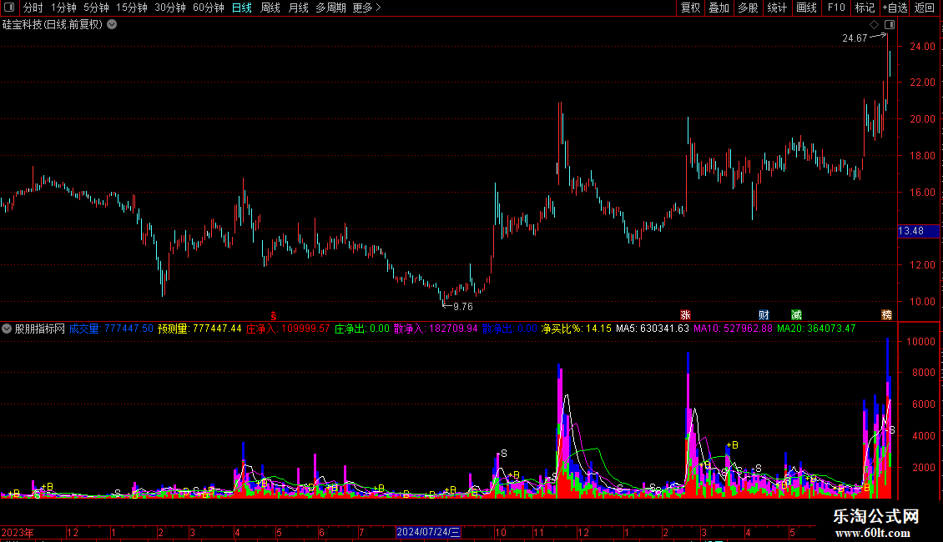Click the S signal above October volume bars
Image resolution: width=943 pixels, height=542 pixels.
coord(504,453)
